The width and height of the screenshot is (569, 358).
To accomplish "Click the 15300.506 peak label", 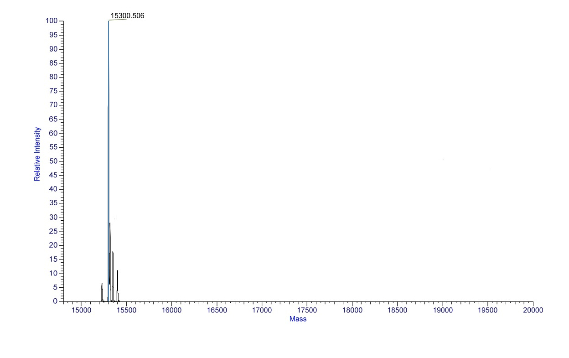I will tap(127, 16).
